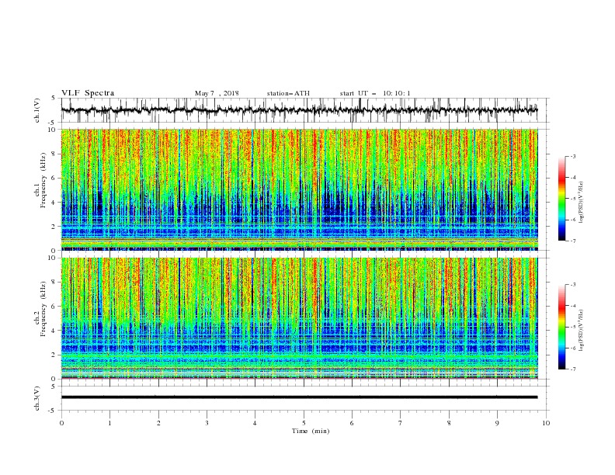Click the ch.1 spectrogram plot area
Screen dimensions: 615x475
click(x=299, y=189)
